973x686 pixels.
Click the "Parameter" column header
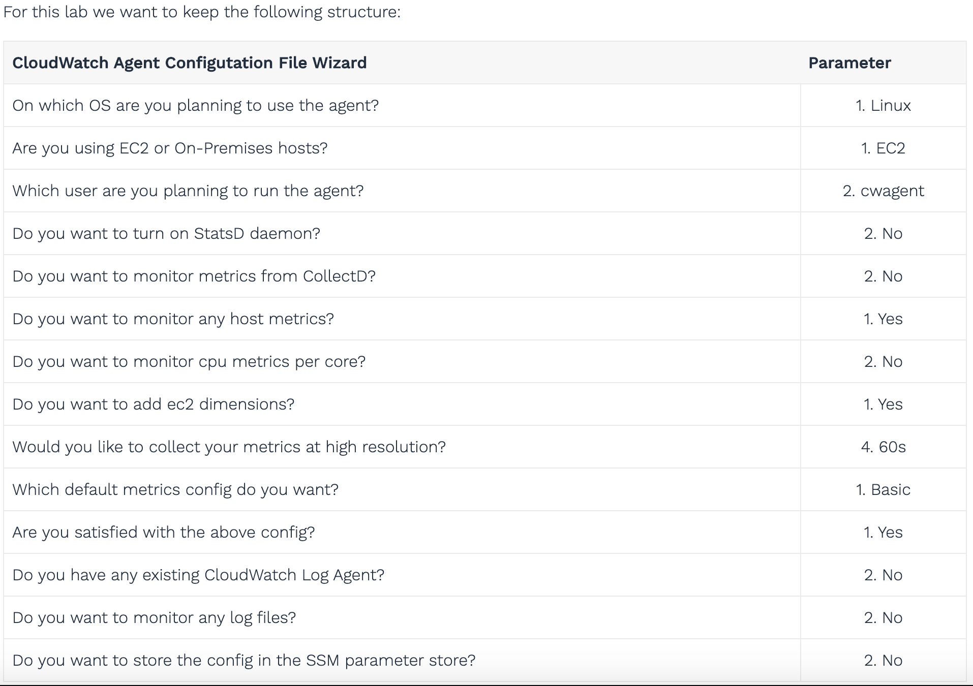(849, 63)
